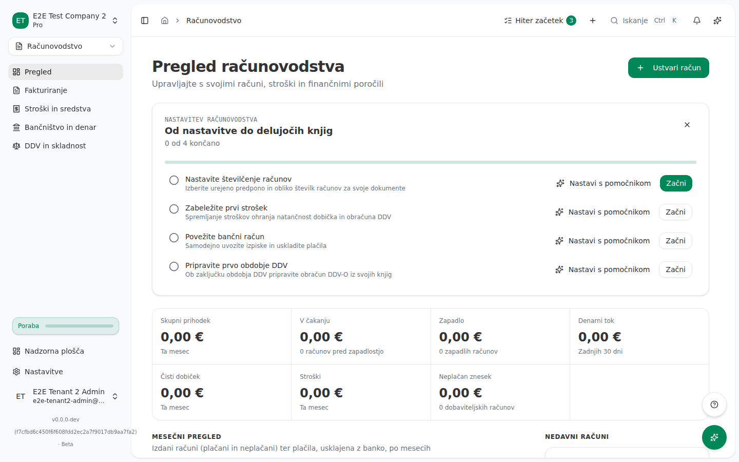Start the first DDV period step

point(675,269)
